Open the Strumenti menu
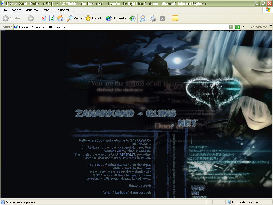 tap(62, 10)
